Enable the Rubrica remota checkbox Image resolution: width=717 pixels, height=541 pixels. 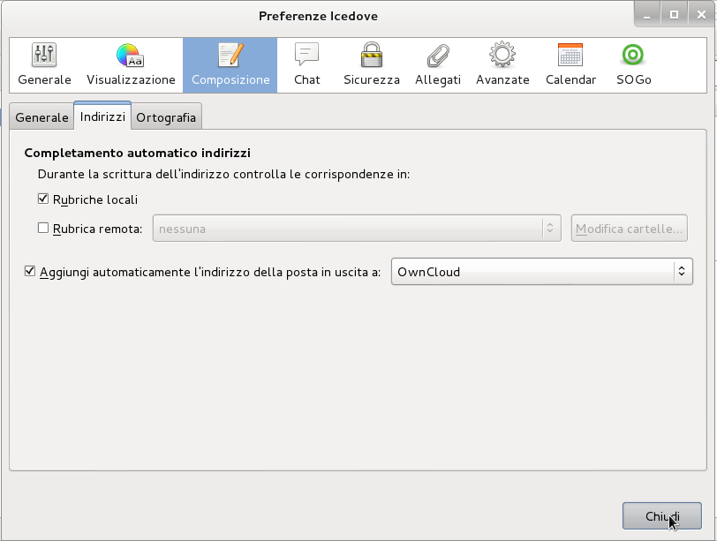click(x=43, y=228)
